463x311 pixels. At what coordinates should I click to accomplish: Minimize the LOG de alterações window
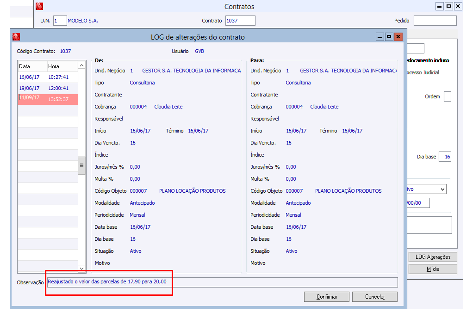380,37
